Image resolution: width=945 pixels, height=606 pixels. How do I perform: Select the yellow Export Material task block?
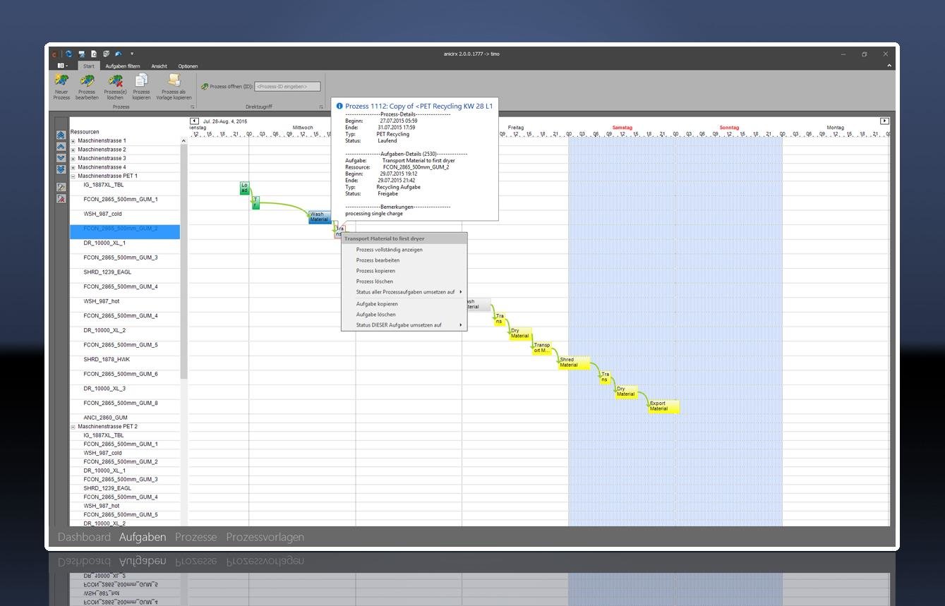[x=663, y=406]
